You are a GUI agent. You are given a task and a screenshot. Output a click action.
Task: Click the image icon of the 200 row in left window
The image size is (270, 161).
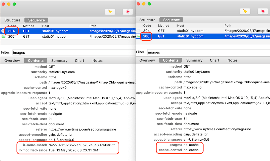point(3,36)
